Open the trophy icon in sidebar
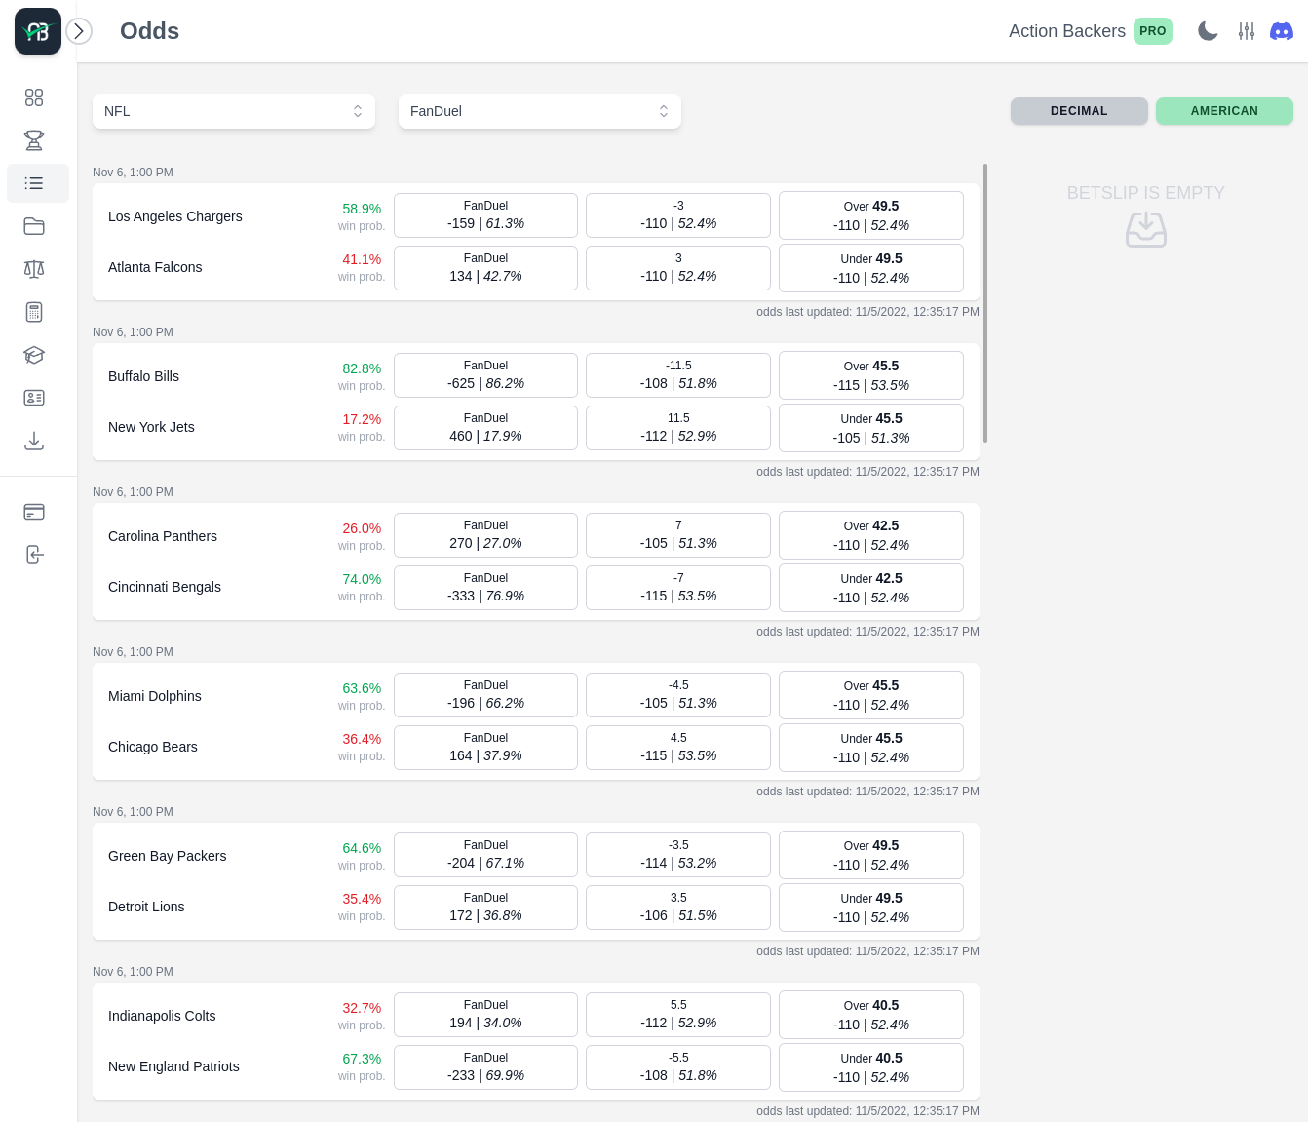The width and height of the screenshot is (1308, 1122). point(34,140)
